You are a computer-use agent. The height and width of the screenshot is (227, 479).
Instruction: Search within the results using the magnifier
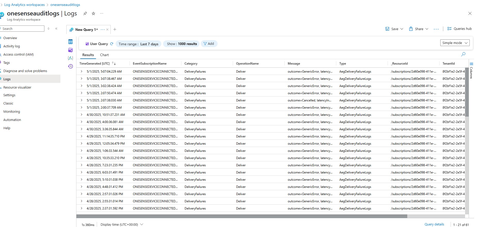point(463,54)
